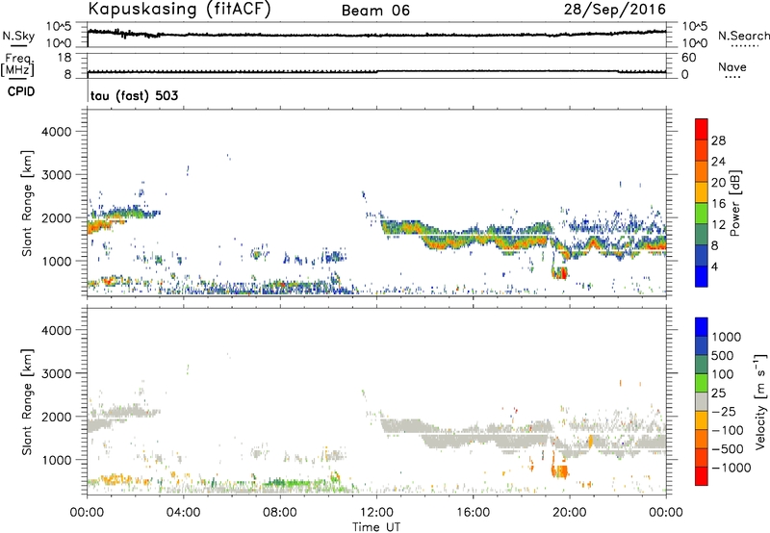Click the '20:00' time axis label
Image resolution: width=770 pixels, height=533 pixels.
pos(570,513)
